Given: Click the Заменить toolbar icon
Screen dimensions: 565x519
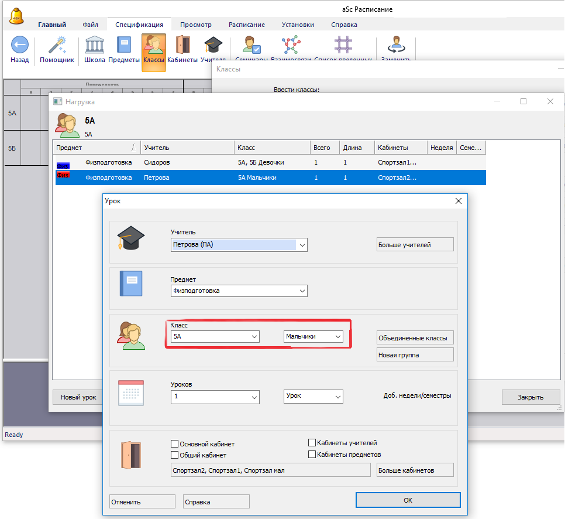Looking at the screenshot, I should [x=396, y=46].
